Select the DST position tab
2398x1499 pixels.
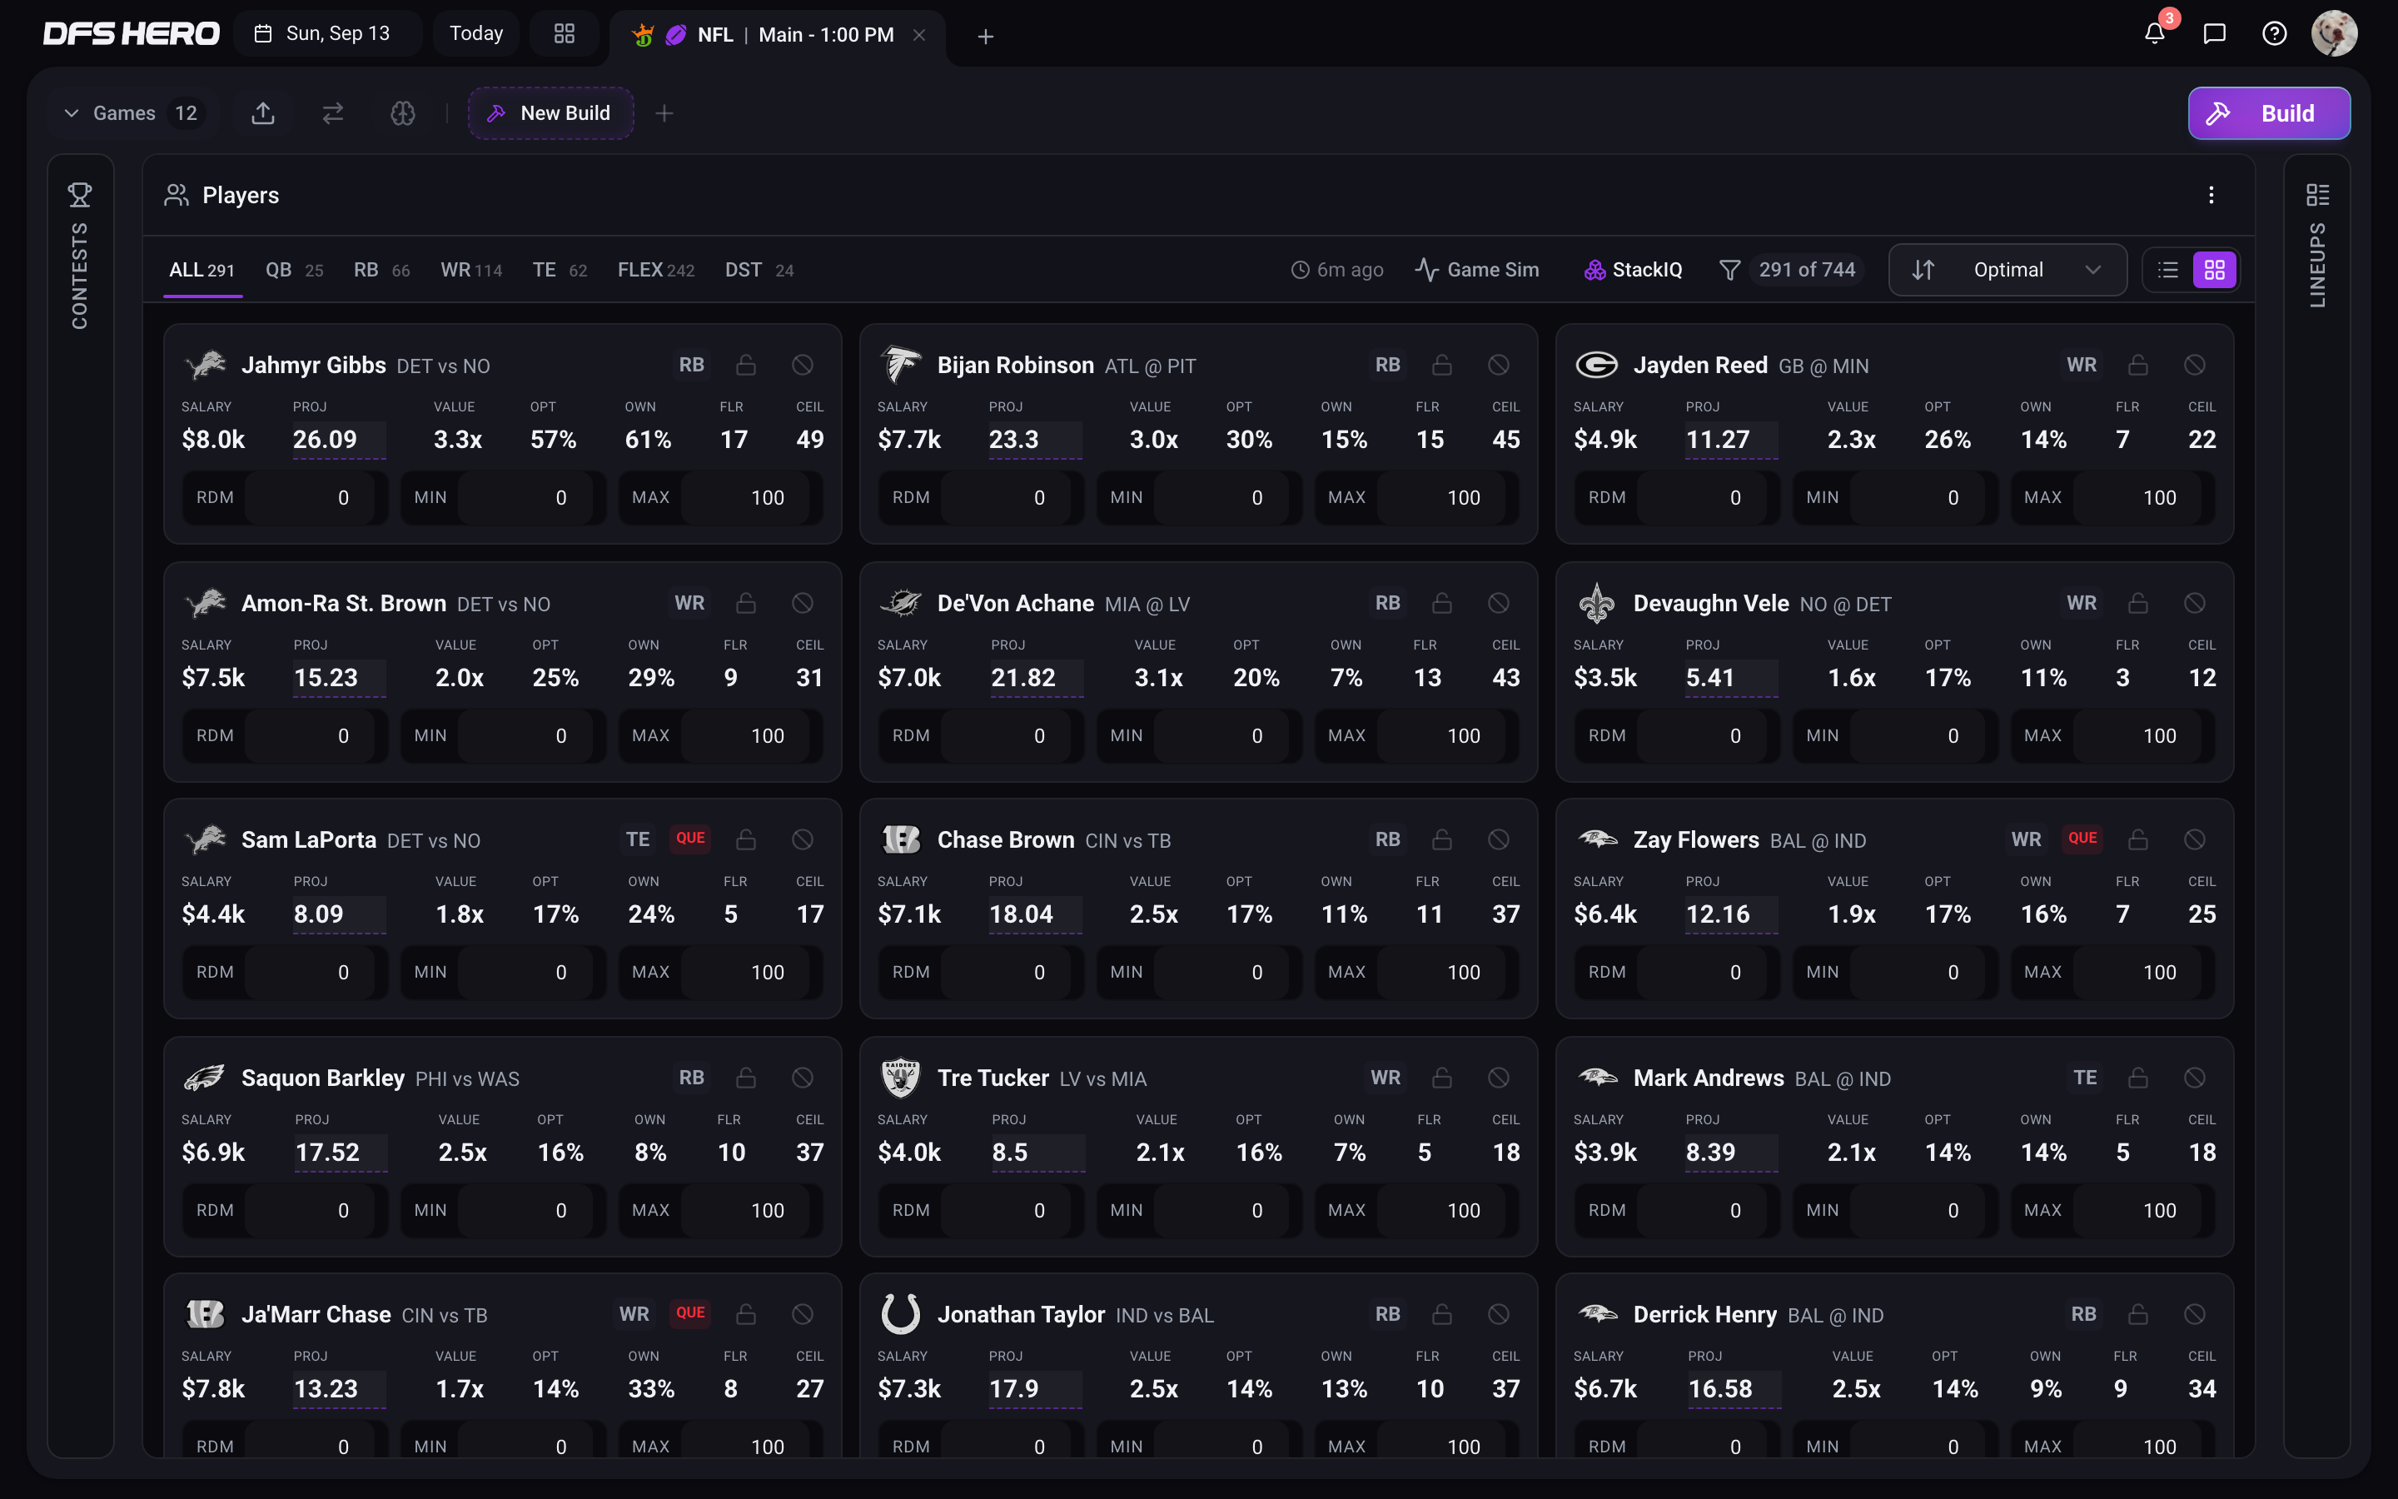point(759,270)
